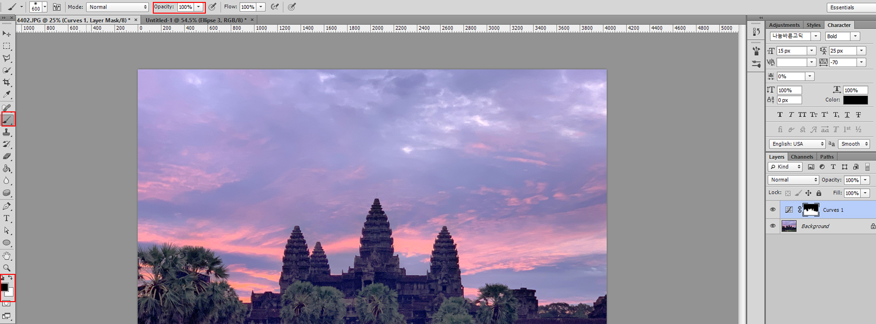Viewport: 876px width, 324px height.
Task: Apply Underline text style
Action: coord(847,115)
